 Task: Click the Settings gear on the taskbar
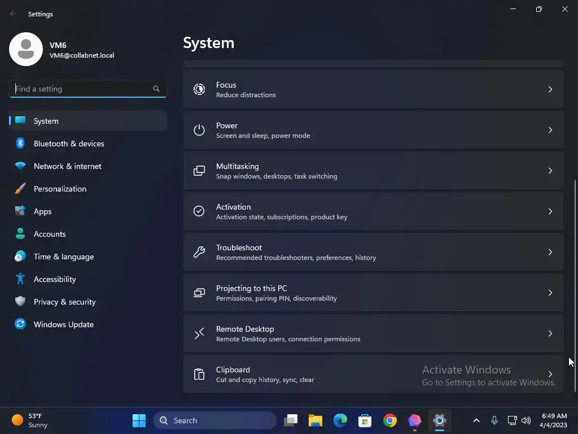coord(439,420)
